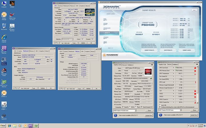Enable the Log to file checkbox

[160, 105]
